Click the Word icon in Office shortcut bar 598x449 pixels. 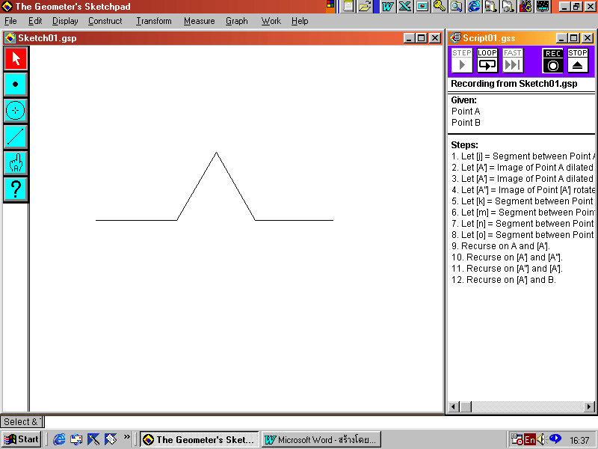tap(388, 6)
